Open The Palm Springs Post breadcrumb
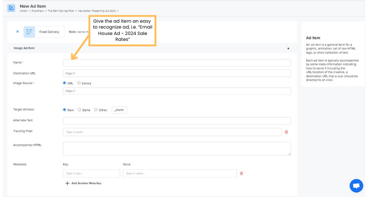This screenshot has height=197, width=371. click(x=61, y=10)
